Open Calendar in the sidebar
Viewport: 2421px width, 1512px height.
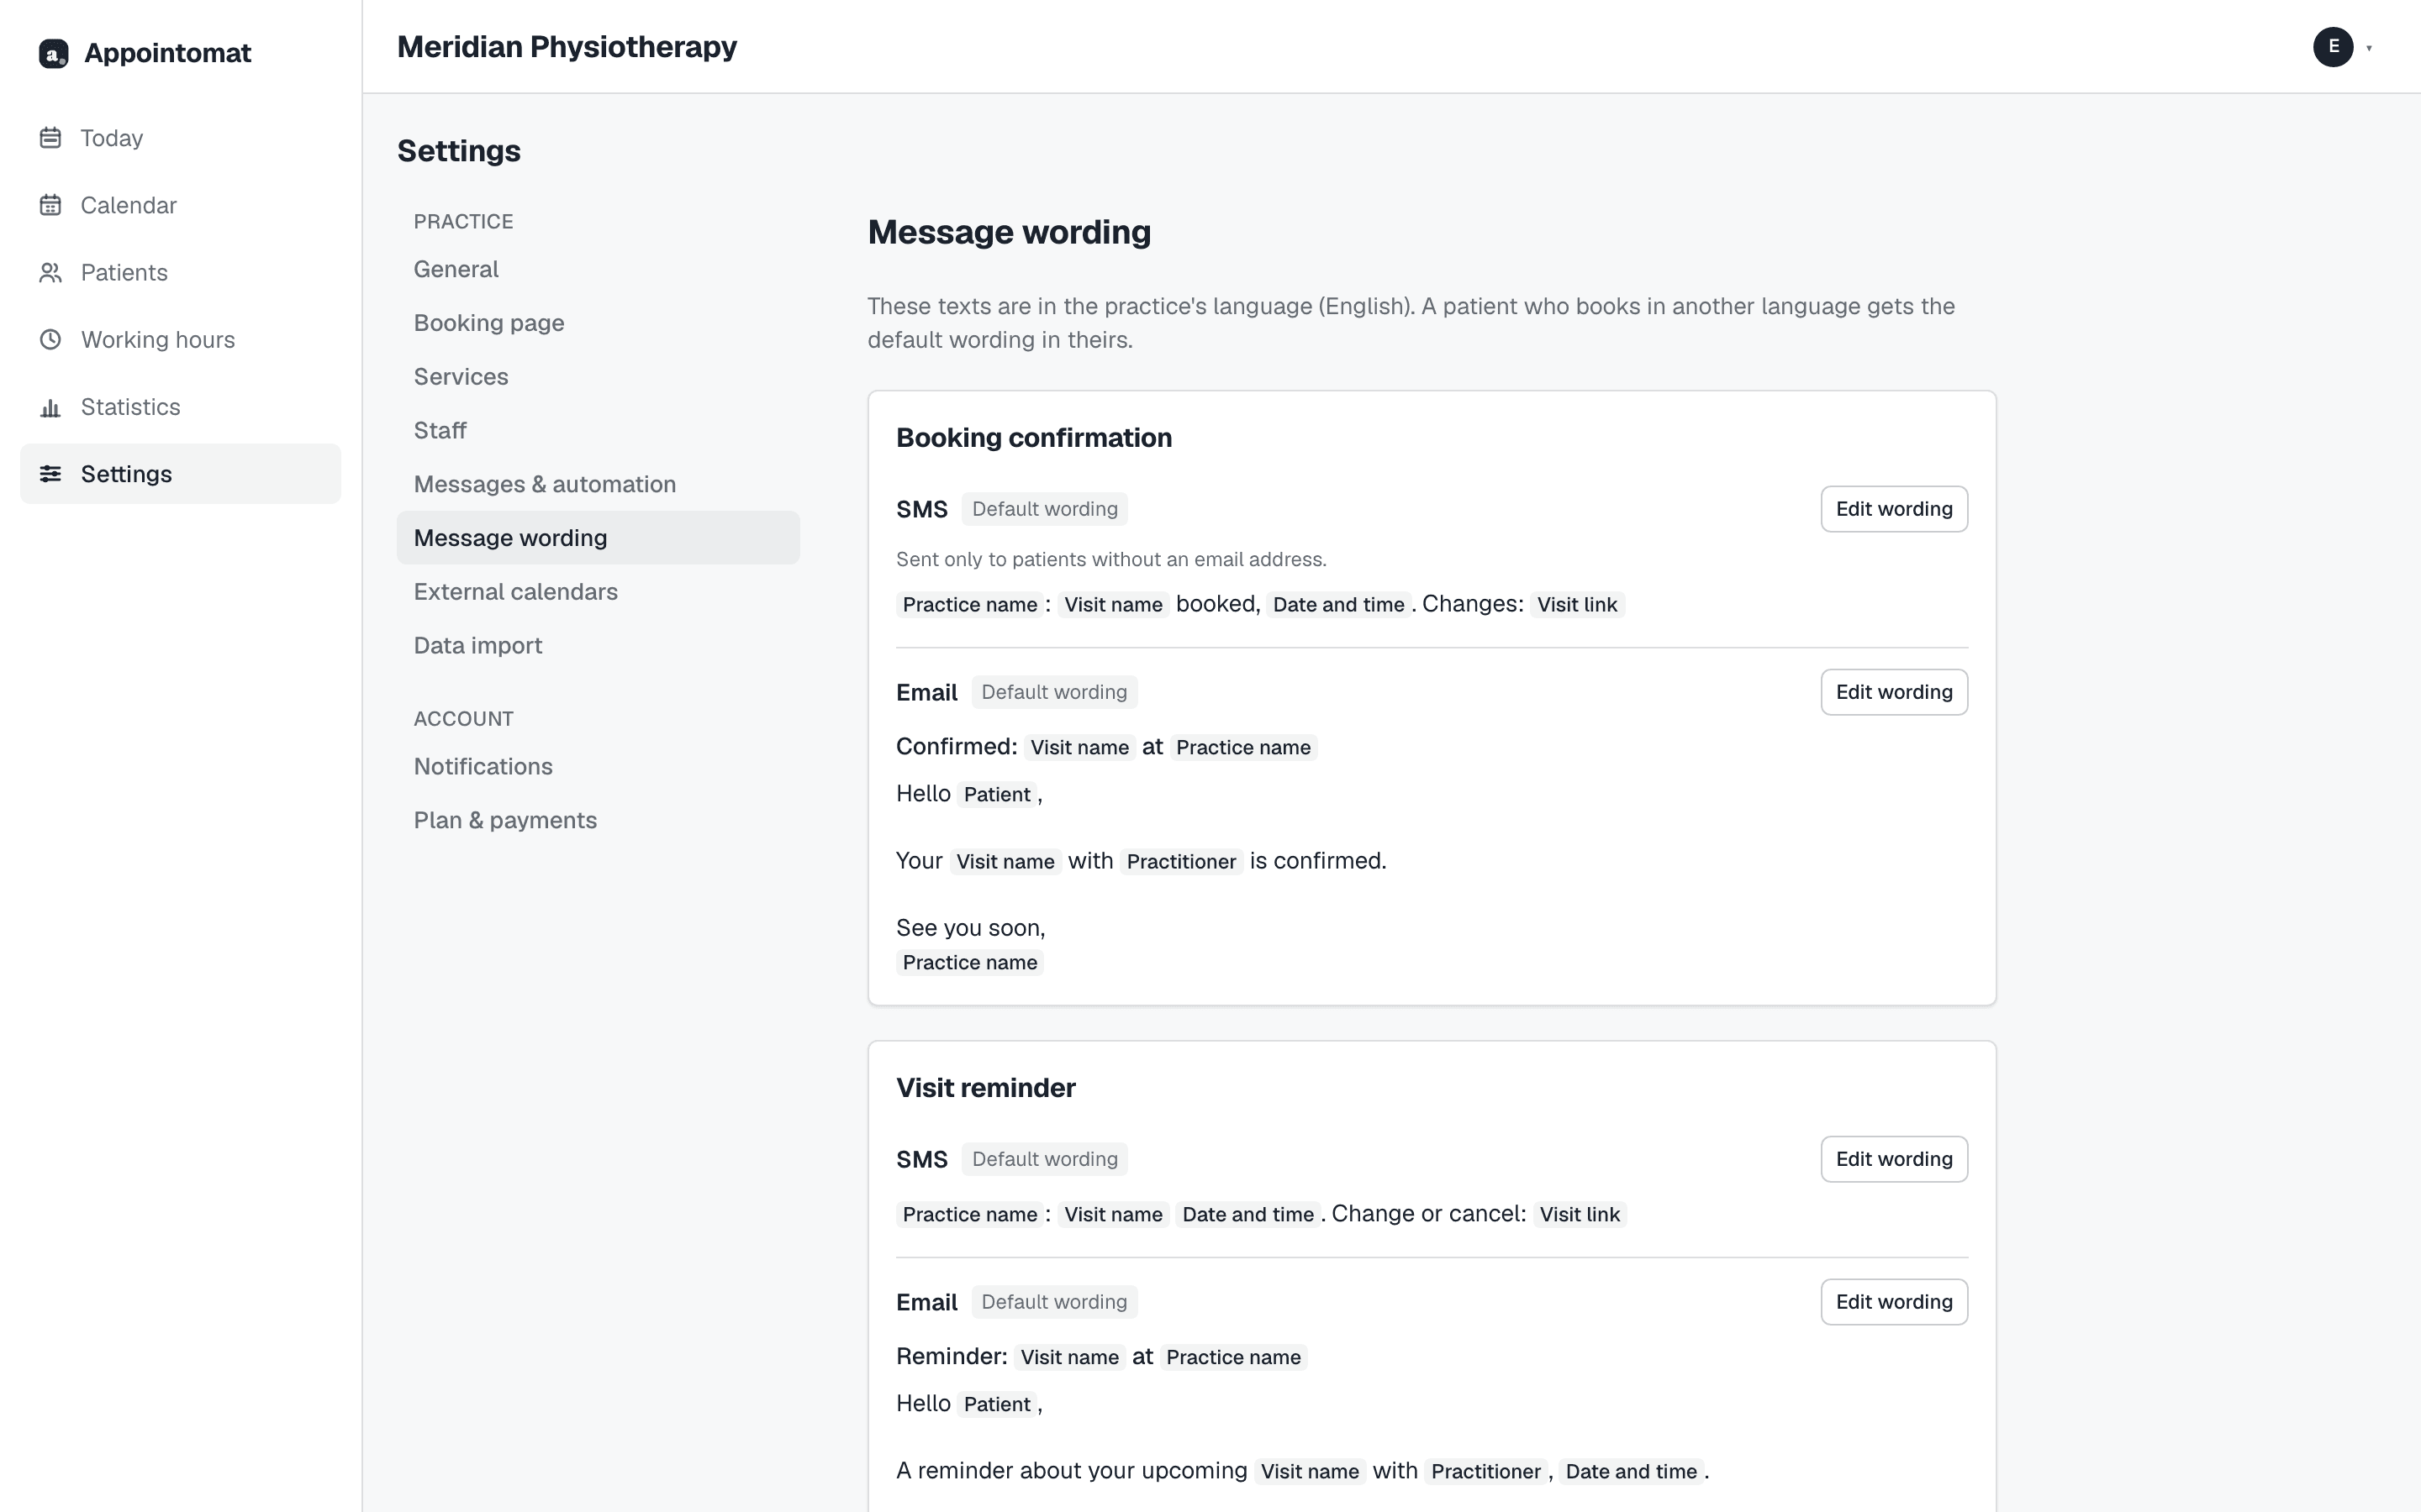point(180,205)
